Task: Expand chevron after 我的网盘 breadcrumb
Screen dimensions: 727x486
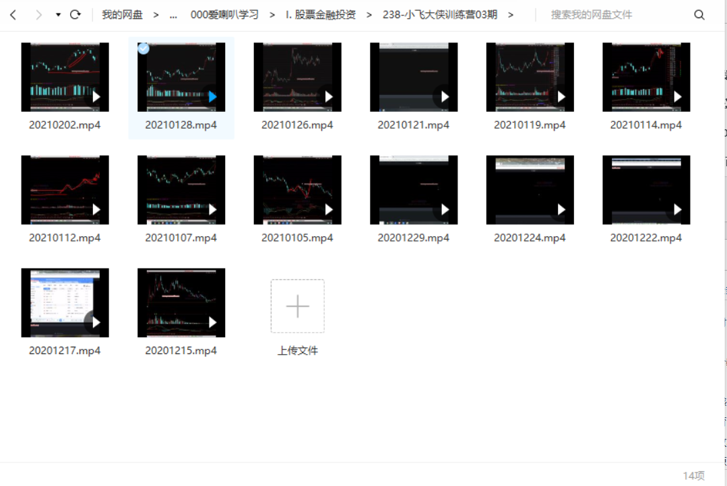Action: click(156, 15)
